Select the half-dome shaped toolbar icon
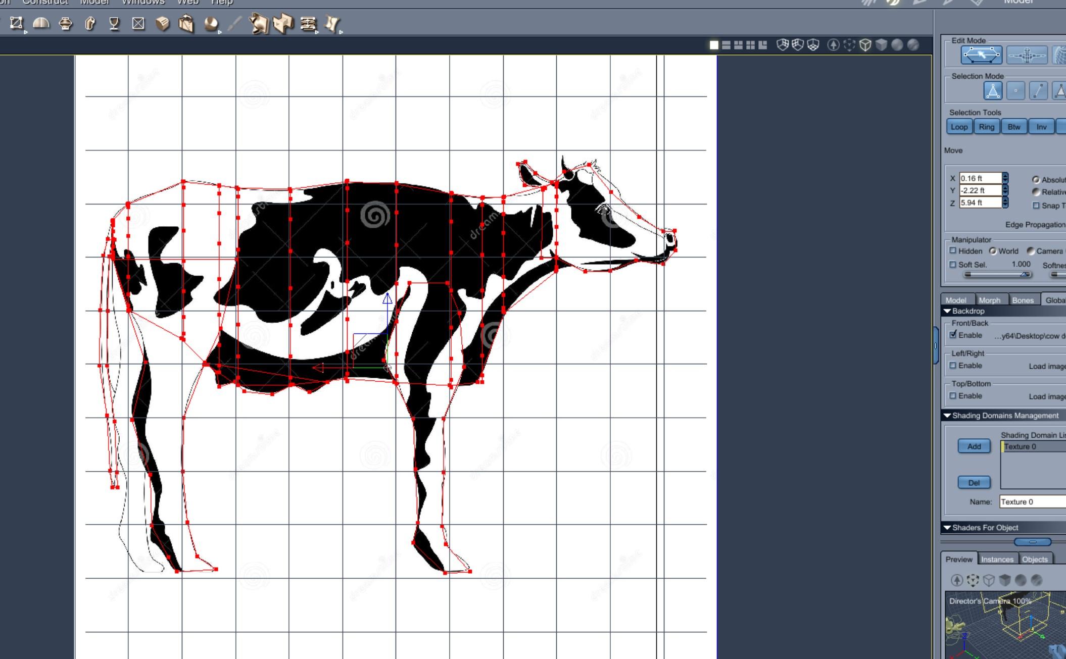 [x=41, y=23]
